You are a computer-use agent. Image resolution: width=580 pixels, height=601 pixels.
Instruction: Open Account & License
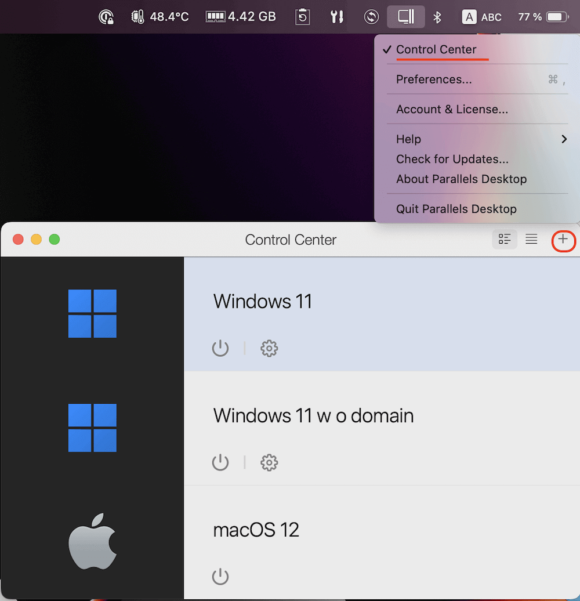tap(451, 109)
